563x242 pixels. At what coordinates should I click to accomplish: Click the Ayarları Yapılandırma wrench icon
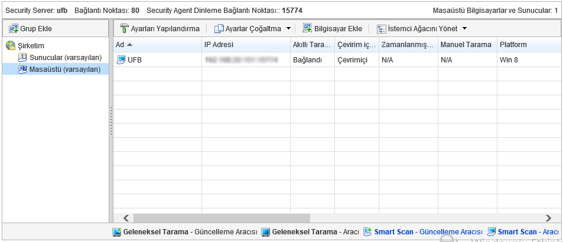click(124, 28)
